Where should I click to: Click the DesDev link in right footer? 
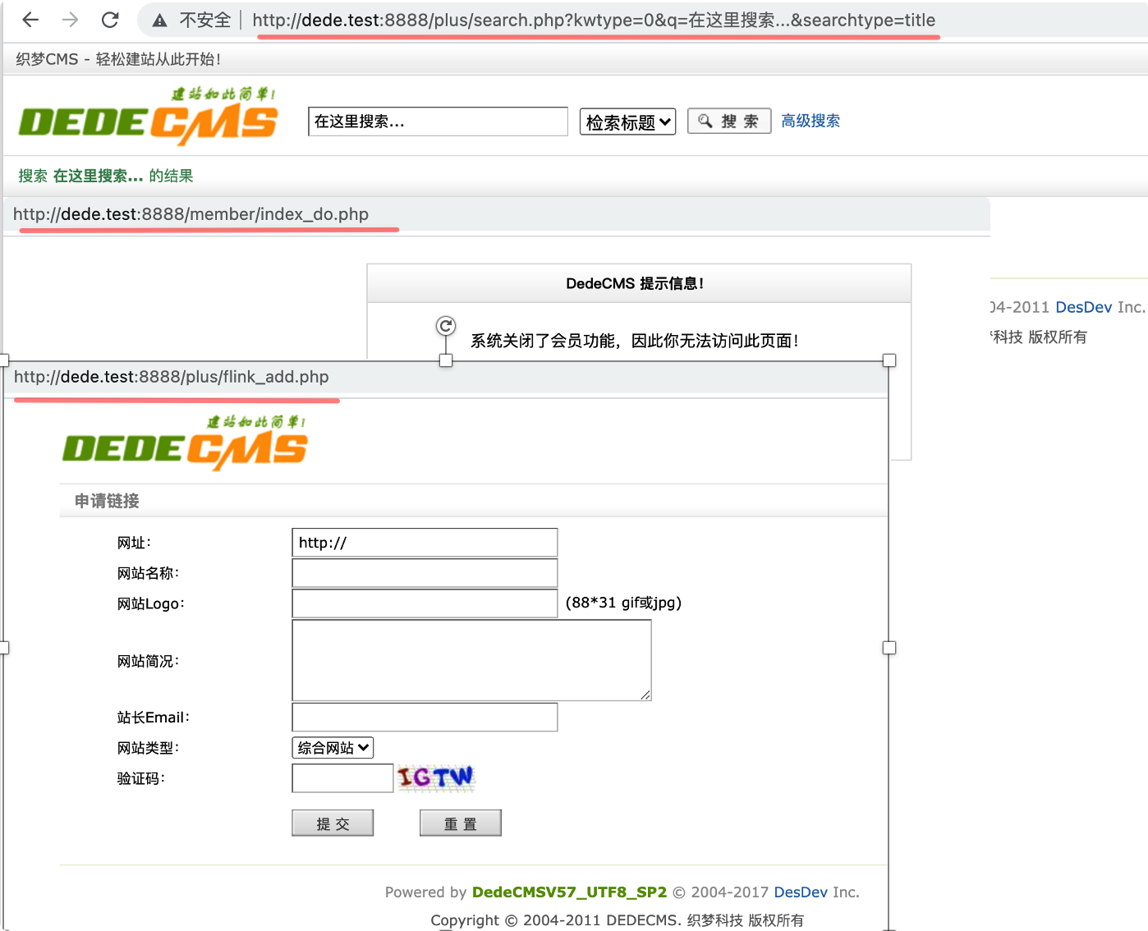pos(1083,307)
